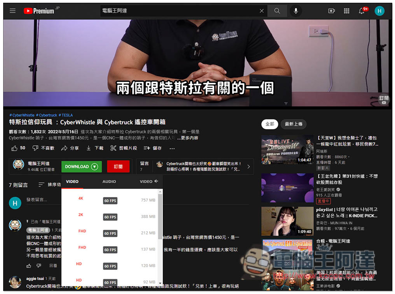Select the 全部 filter chip
Image resolution: width=395 pixels, height=294 pixels.
[269, 124]
